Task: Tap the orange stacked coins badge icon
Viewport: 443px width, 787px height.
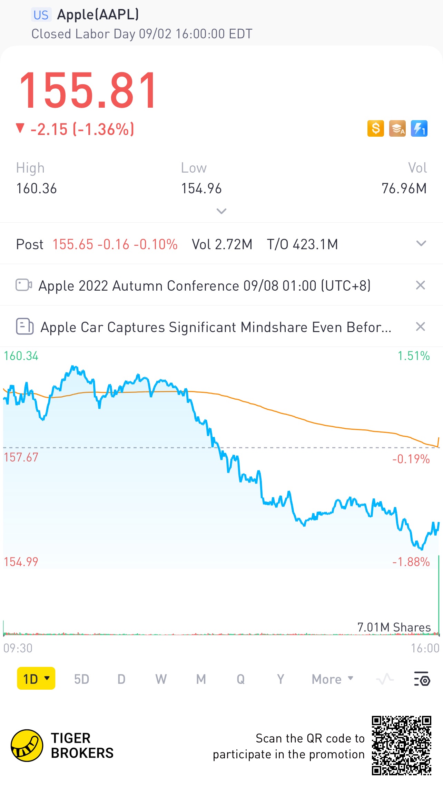Action: [x=397, y=128]
